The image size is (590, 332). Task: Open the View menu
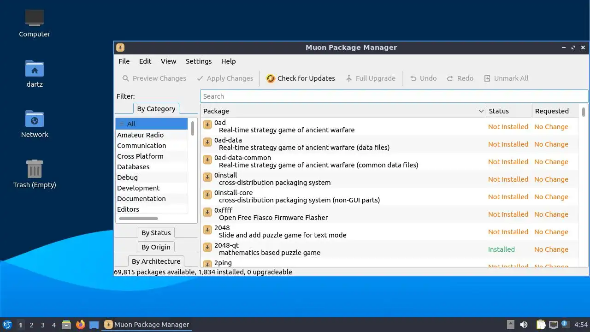click(x=169, y=61)
